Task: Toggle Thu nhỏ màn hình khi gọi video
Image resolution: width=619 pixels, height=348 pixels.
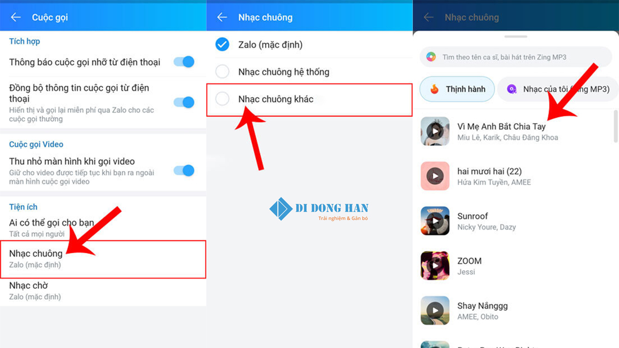Action: click(x=184, y=171)
